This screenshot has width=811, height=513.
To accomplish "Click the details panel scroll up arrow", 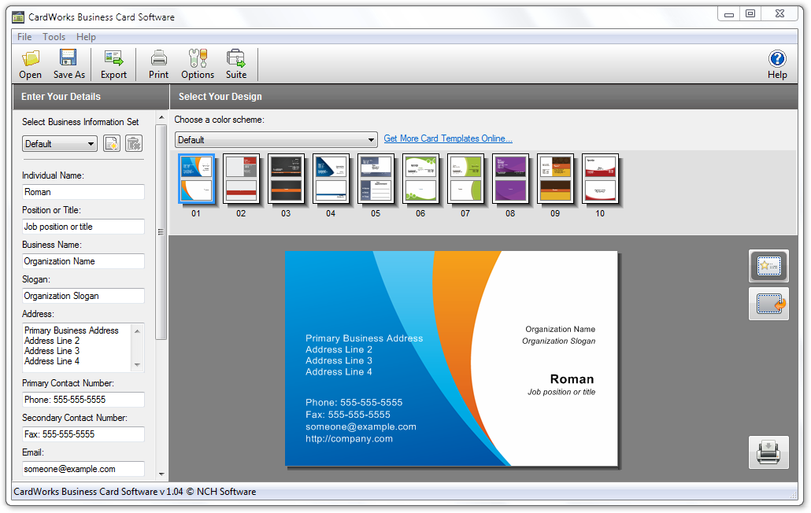I will tap(161, 118).
